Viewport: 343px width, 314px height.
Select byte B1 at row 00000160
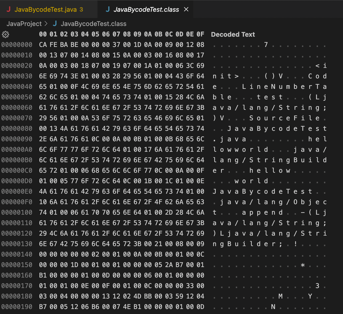[x=43, y=275]
